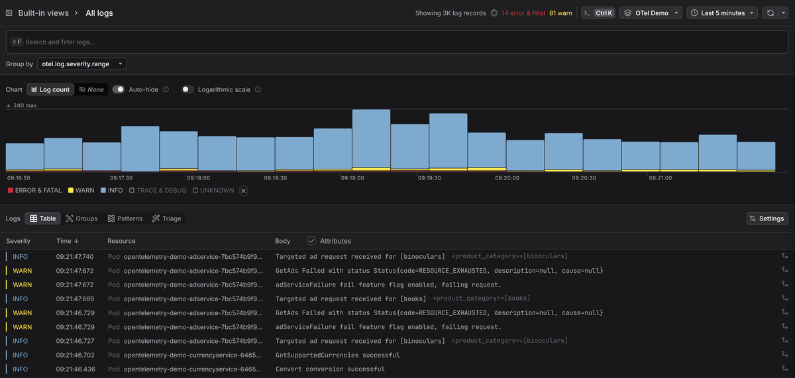Click timestamp 09:21:46.436
This screenshot has height=378, width=795.
[x=75, y=369]
